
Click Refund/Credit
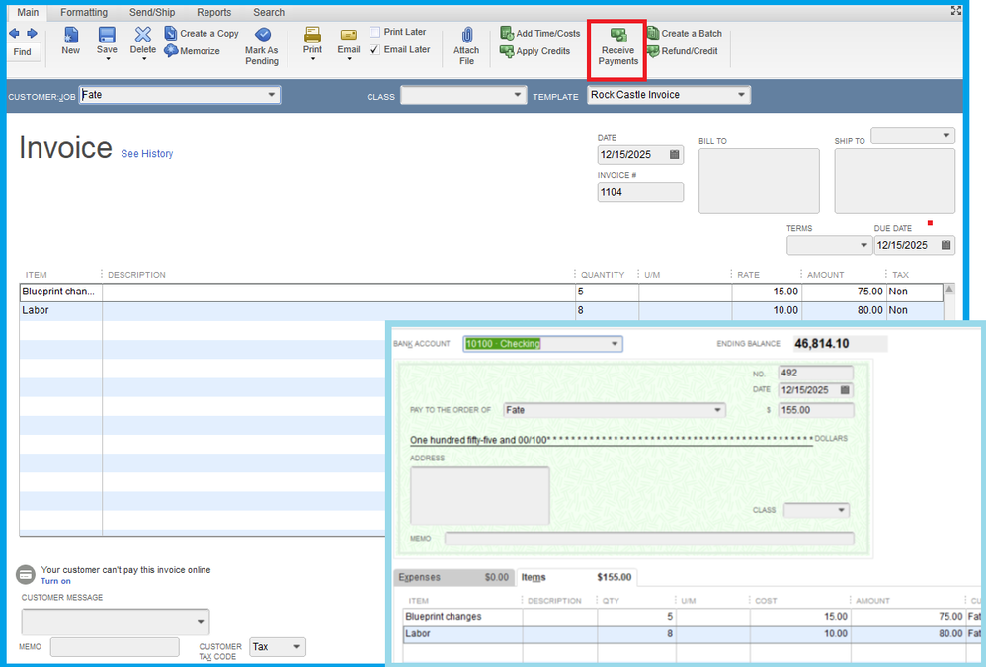(x=683, y=51)
